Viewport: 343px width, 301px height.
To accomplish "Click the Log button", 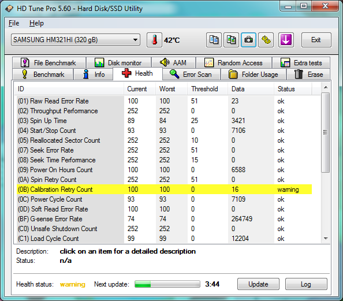I will tap(306, 284).
